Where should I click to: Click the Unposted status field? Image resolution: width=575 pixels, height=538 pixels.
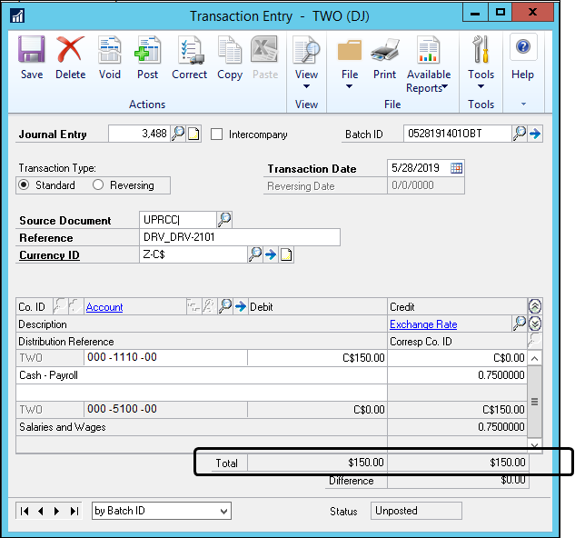click(x=416, y=511)
